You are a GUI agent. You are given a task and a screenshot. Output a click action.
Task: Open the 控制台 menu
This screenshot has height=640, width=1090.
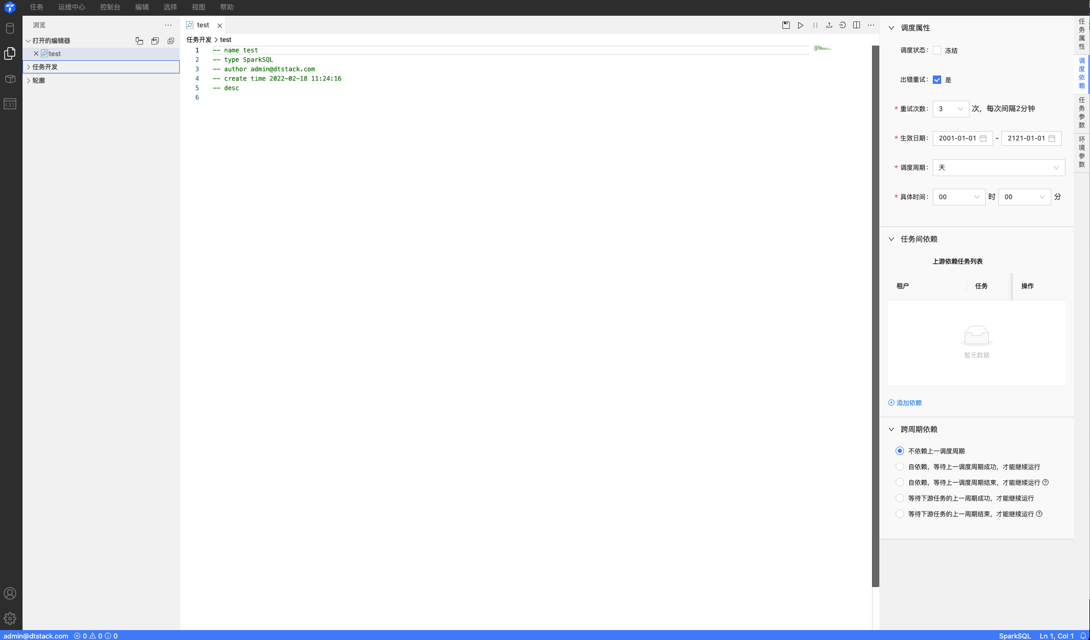(x=110, y=7)
